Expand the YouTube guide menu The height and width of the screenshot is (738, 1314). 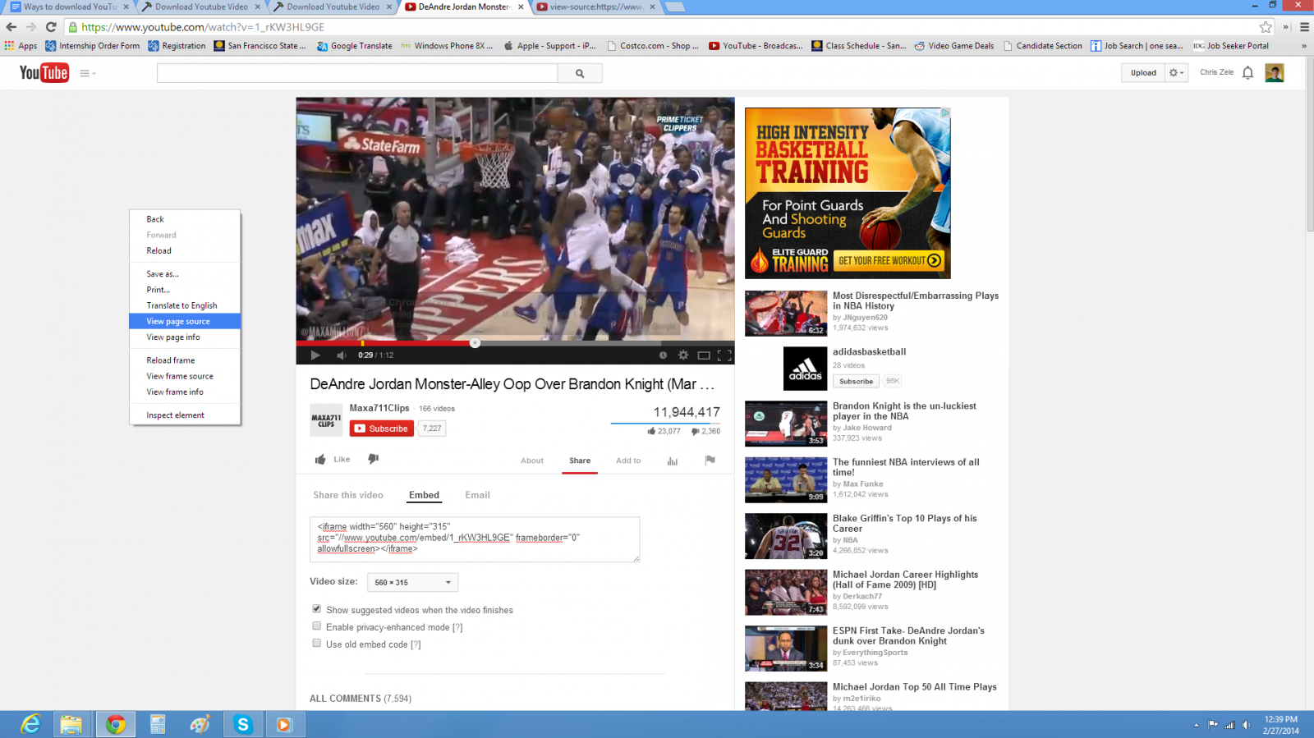coord(87,73)
